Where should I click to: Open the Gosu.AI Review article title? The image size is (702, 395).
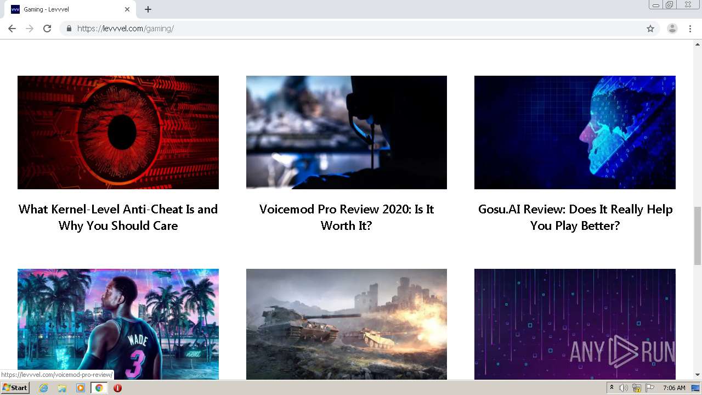(x=575, y=217)
